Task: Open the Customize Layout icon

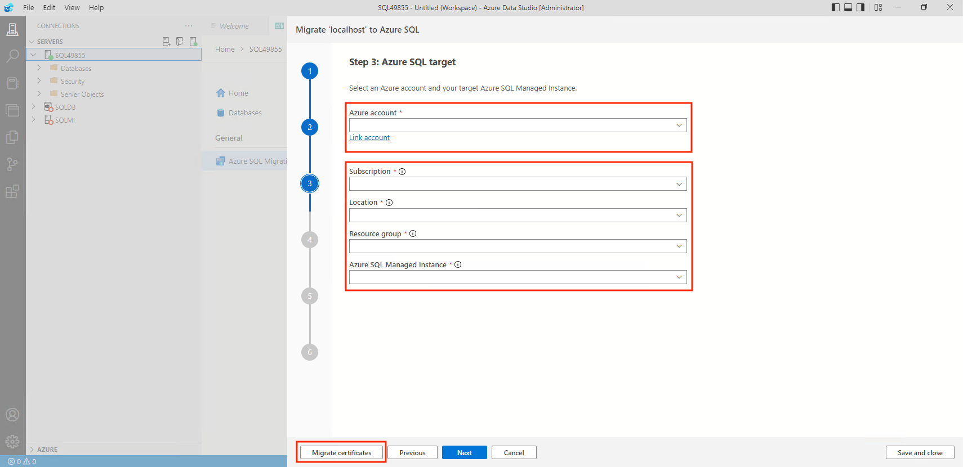Action: (x=879, y=7)
